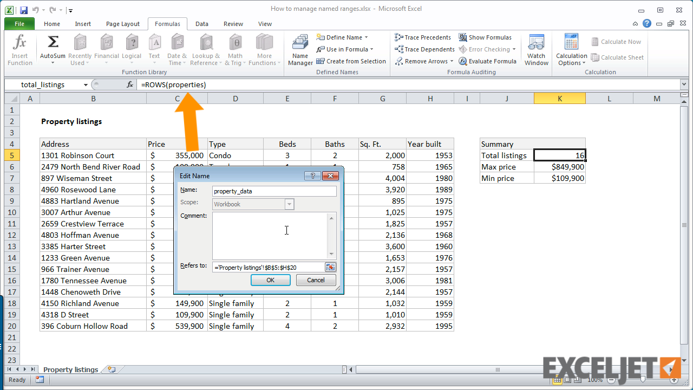Screen dimensions: 693x390
Task: Click Trace Precedents
Action: [x=423, y=37]
